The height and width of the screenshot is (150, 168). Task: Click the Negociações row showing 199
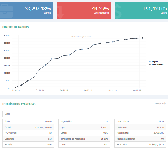click(84, 121)
